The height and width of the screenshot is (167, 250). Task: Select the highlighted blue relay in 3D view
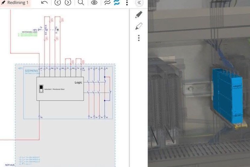point(228,96)
